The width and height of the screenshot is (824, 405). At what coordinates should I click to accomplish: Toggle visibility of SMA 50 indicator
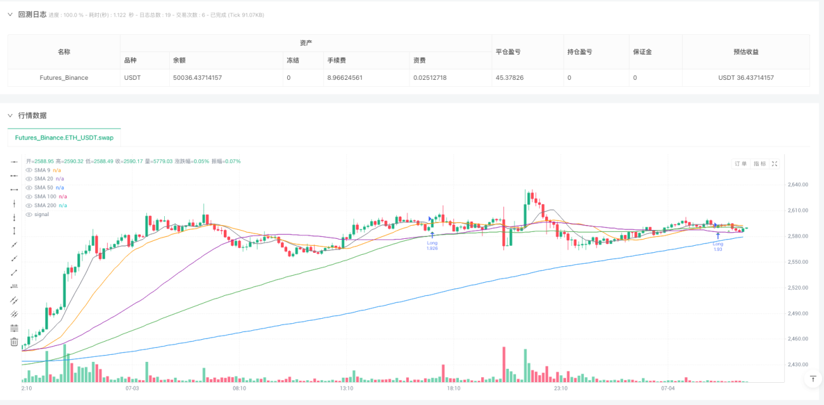point(29,188)
